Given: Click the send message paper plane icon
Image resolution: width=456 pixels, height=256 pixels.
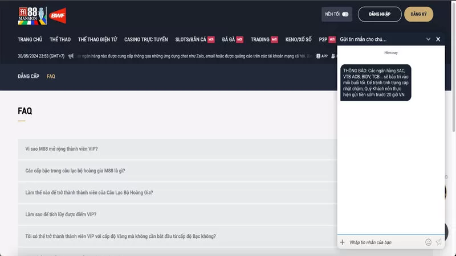Looking at the screenshot, I should pos(438,242).
